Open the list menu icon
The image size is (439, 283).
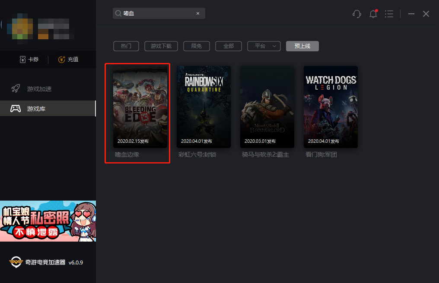click(x=389, y=14)
